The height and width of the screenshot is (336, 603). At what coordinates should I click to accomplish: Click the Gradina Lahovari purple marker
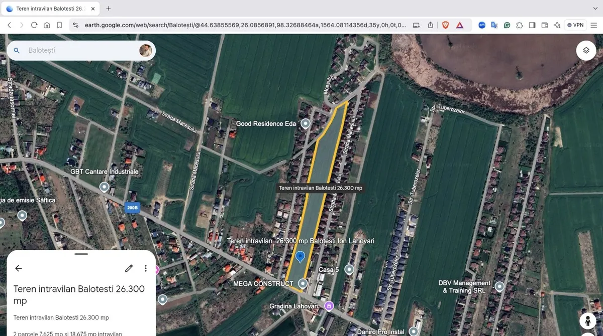point(329,306)
